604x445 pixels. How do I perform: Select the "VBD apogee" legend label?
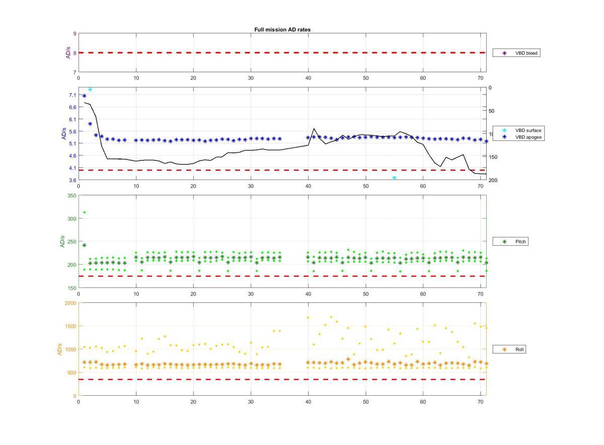pyautogui.click(x=528, y=137)
